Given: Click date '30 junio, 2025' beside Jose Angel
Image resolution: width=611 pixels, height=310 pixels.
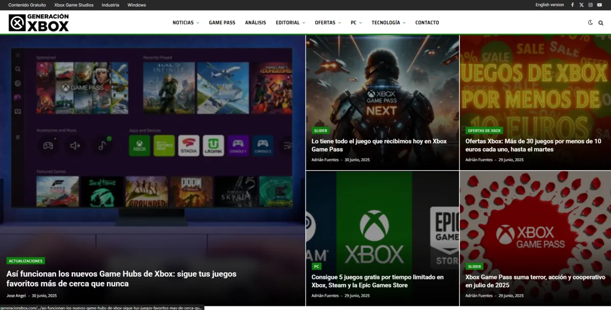Looking at the screenshot, I should coord(44,296).
